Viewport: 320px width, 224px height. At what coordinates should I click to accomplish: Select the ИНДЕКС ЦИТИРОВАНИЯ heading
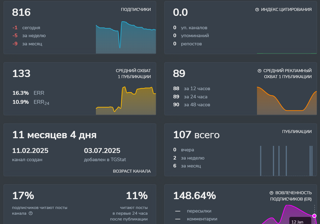point(286,10)
